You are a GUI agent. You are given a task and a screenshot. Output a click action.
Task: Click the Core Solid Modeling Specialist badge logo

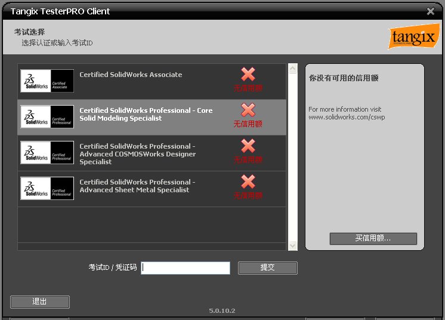click(x=47, y=116)
